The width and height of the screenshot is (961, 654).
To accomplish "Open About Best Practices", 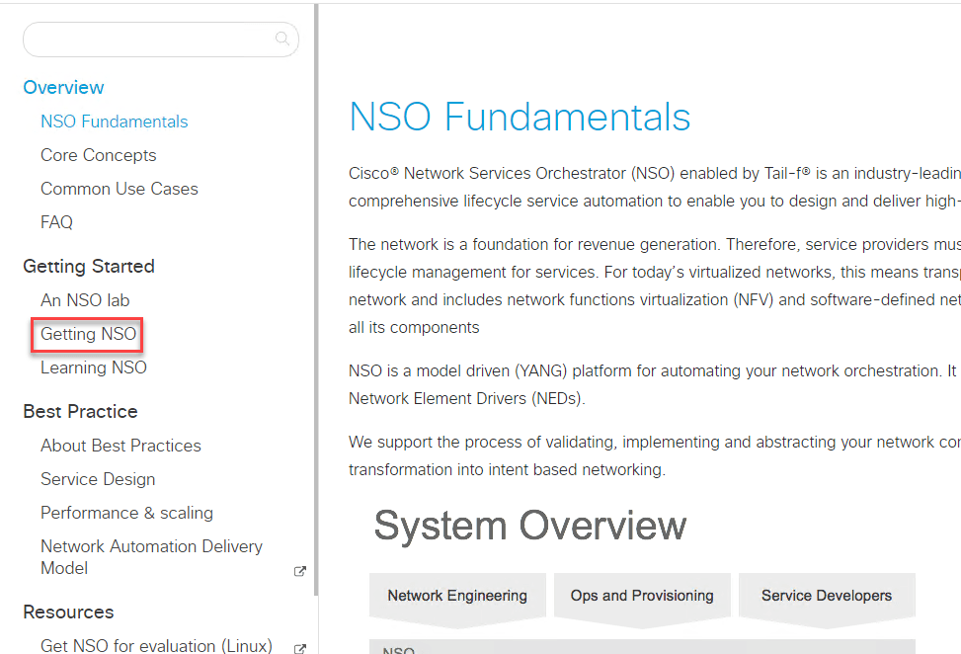I will tap(120, 446).
